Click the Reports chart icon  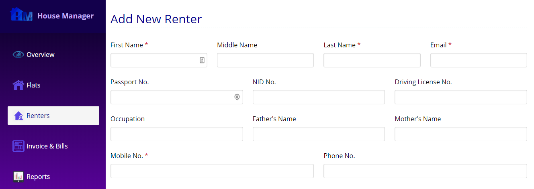(x=18, y=177)
